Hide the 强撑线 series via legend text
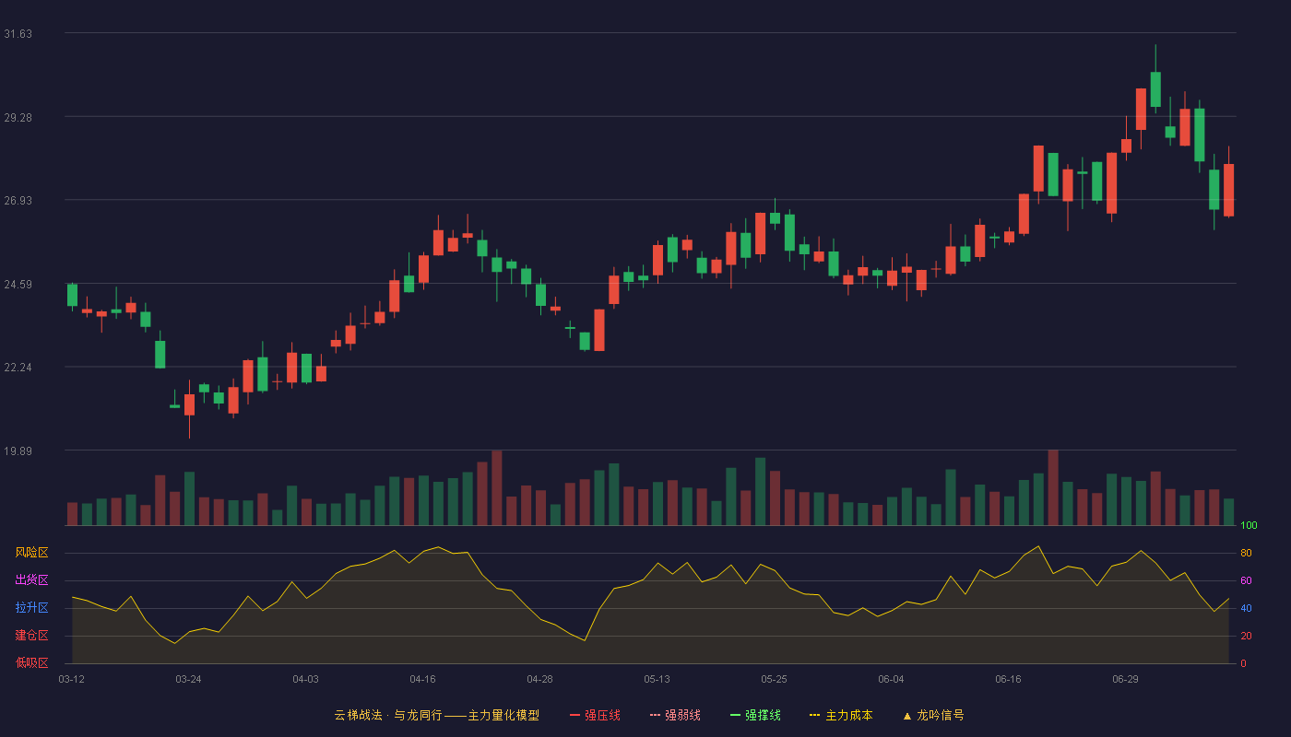Viewport: 1291px width, 737px height. pos(763,715)
